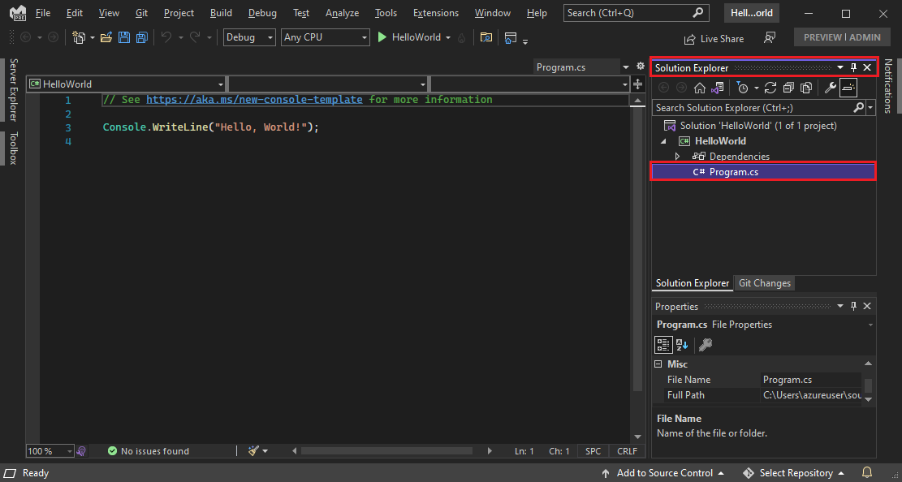Switch to the Git Changes tab
Screen dimensions: 902x482
click(764, 283)
